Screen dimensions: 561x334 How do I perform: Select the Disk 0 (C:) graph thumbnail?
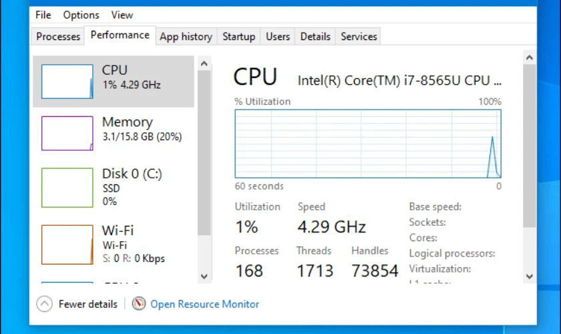[67, 188]
